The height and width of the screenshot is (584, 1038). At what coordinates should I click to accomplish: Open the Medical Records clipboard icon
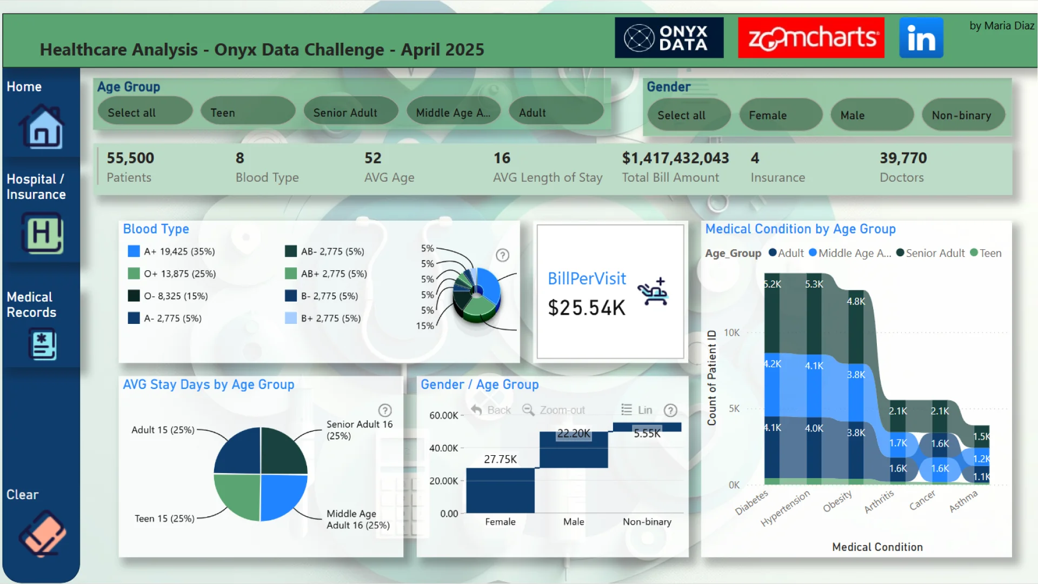[x=42, y=345]
